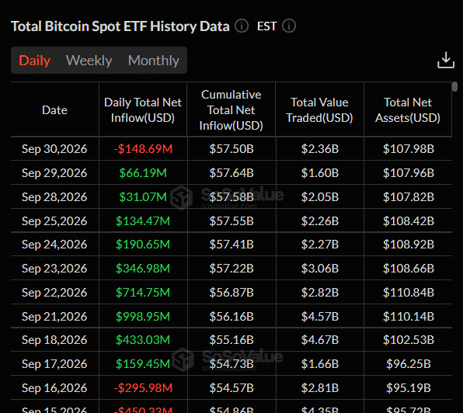Click the $346.98M inflow value

tap(143, 269)
